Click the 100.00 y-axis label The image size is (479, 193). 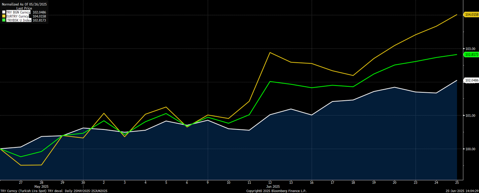tap(469, 149)
